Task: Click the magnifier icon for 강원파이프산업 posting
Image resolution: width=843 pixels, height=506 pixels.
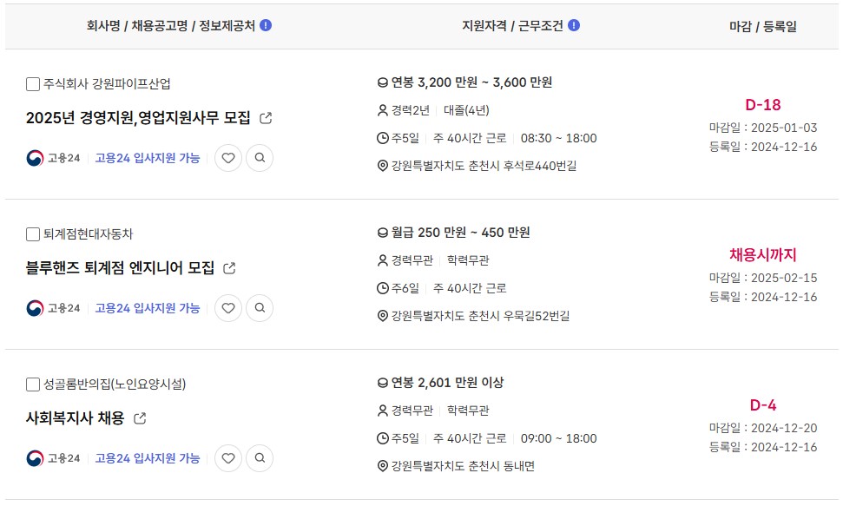Action: pos(260,158)
